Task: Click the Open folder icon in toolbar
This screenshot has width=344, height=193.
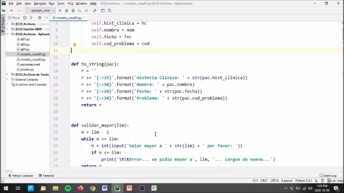Action: pyautogui.click(x=3, y=10)
